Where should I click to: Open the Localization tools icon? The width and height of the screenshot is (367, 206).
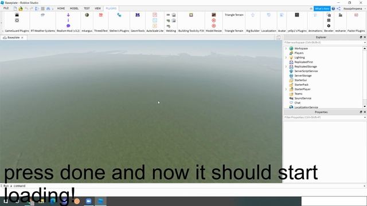(269, 15)
